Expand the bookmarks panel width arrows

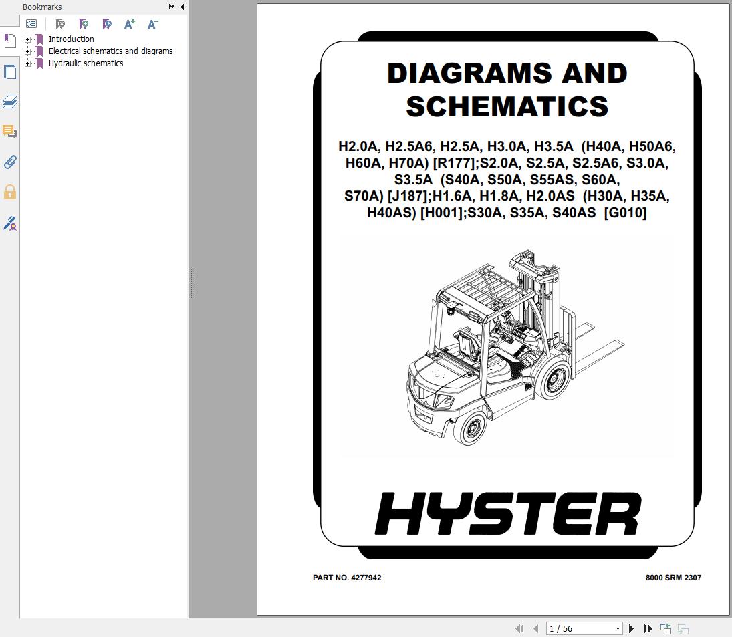[x=172, y=7]
